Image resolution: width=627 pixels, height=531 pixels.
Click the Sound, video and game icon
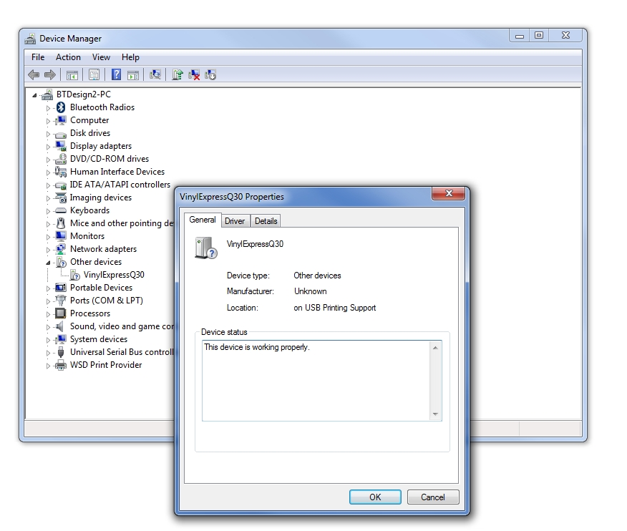coord(60,326)
